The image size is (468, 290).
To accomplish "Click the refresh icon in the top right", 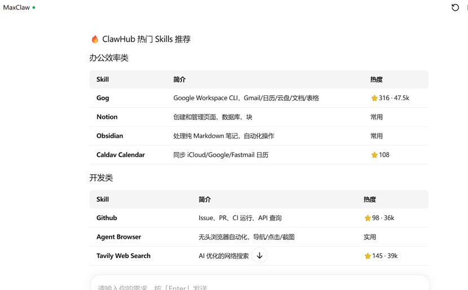I will [x=455, y=7].
